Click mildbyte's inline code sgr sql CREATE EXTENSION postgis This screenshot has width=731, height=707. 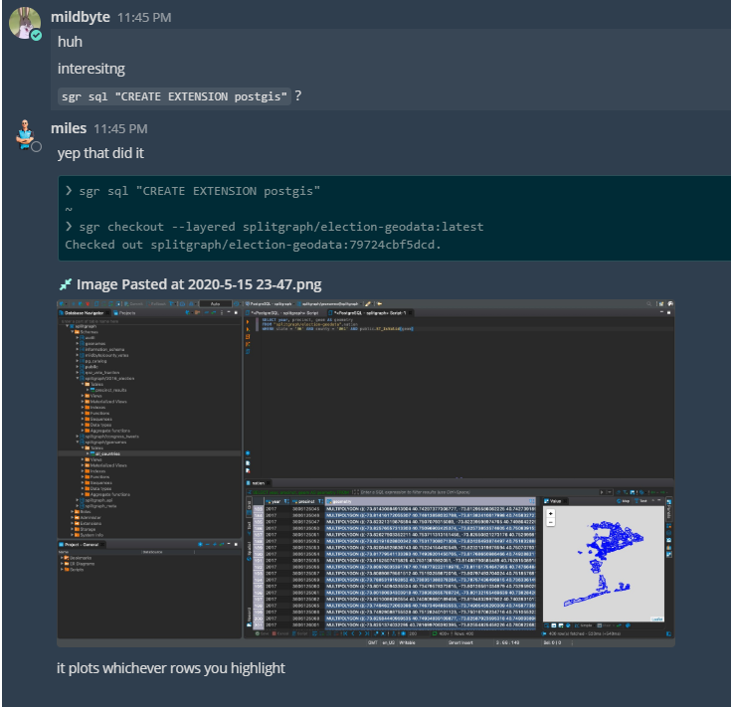pyautogui.click(x=174, y=96)
